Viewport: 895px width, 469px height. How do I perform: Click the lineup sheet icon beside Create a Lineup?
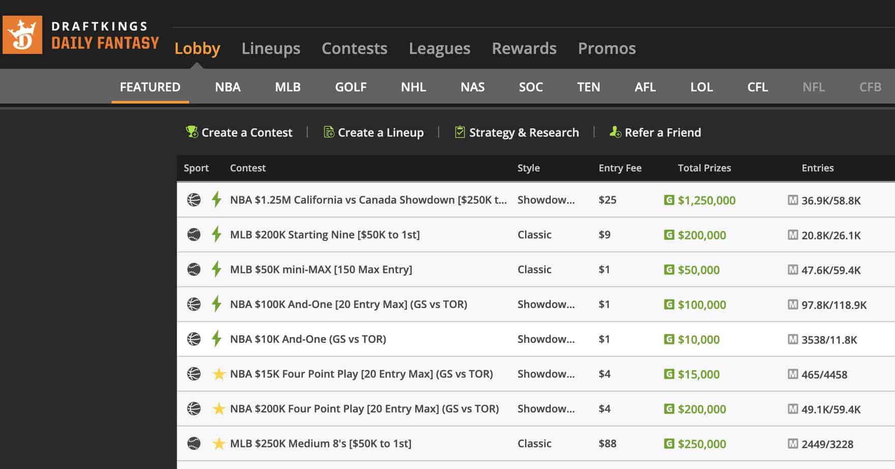pyautogui.click(x=329, y=132)
